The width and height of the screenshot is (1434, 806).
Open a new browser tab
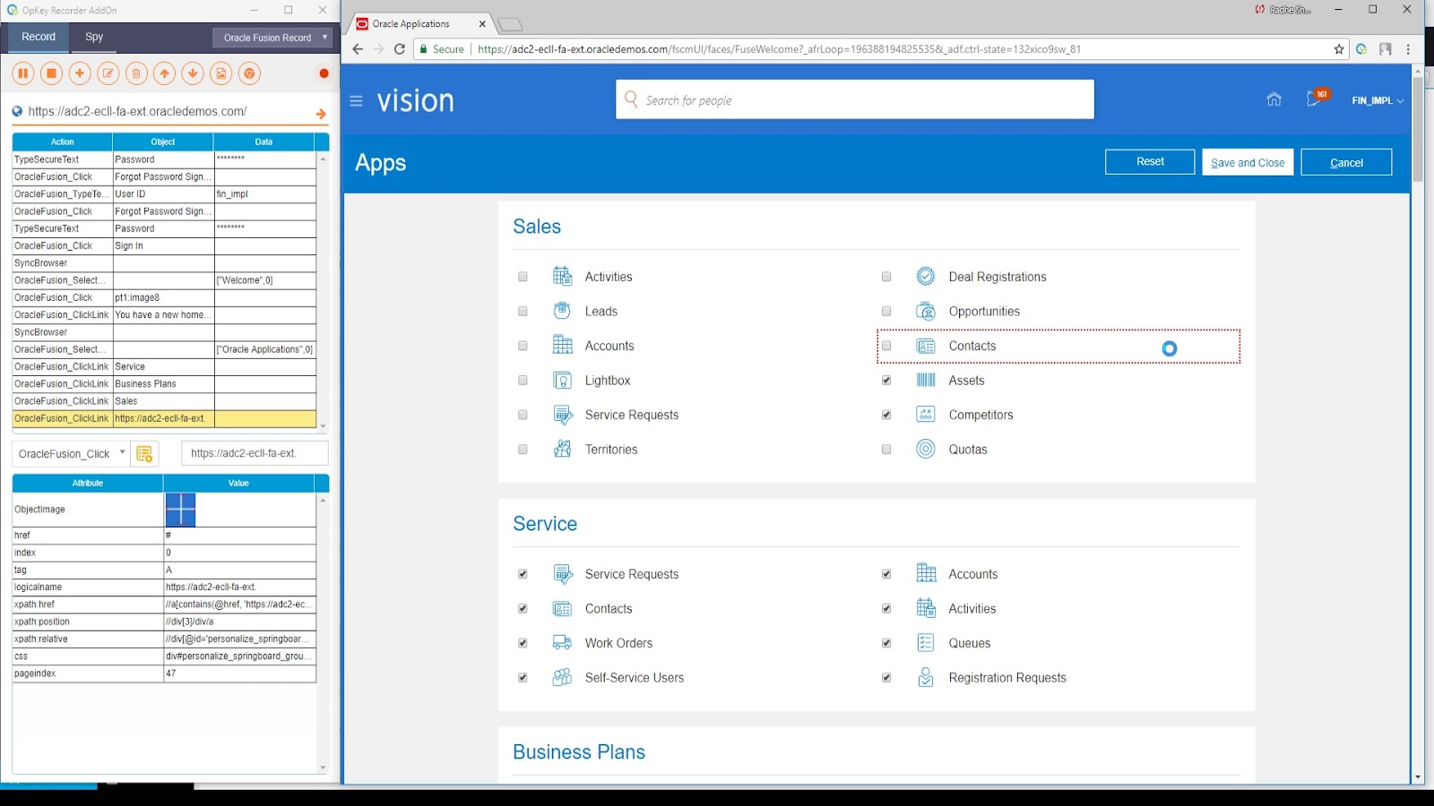tap(509, 24)
